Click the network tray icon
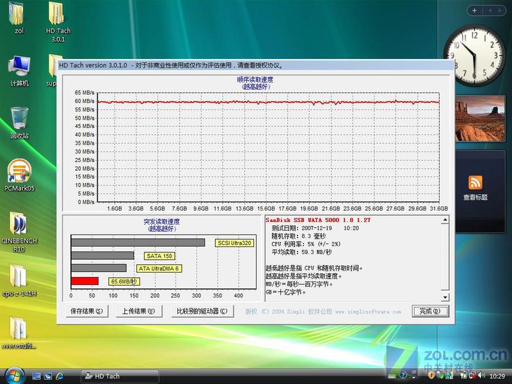 coord(472,376)
